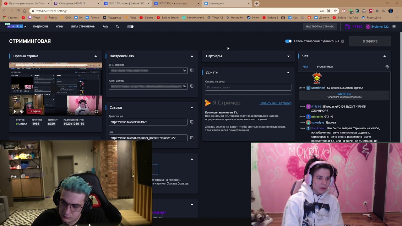Open the Steam bookmark
This screenshot has width=402, height=226.
click(x=253, y=18)
